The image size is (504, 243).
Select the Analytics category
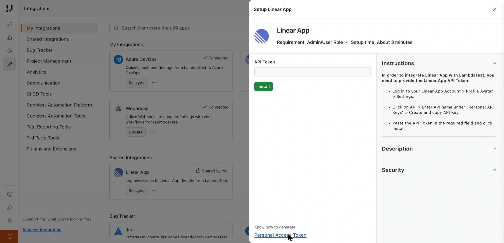point(36,72)
